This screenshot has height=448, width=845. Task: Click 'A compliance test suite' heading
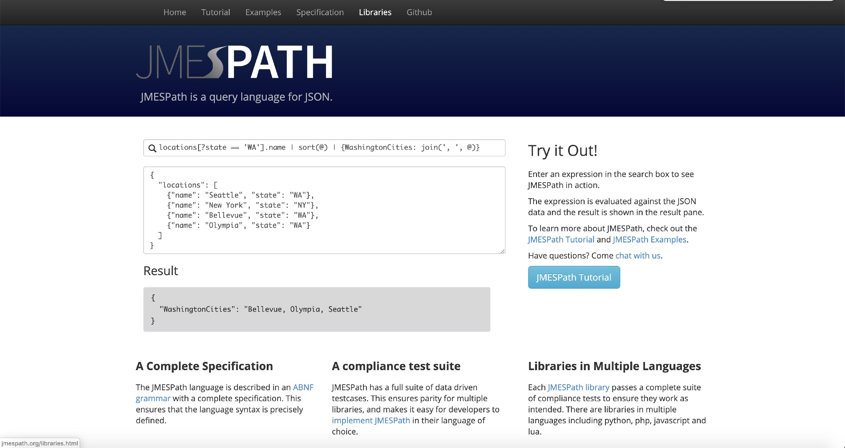pyautogui.click(x=396, y=366)
